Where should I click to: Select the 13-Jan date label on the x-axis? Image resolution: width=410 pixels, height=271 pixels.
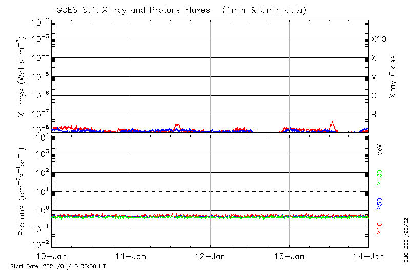pos(290,256)
